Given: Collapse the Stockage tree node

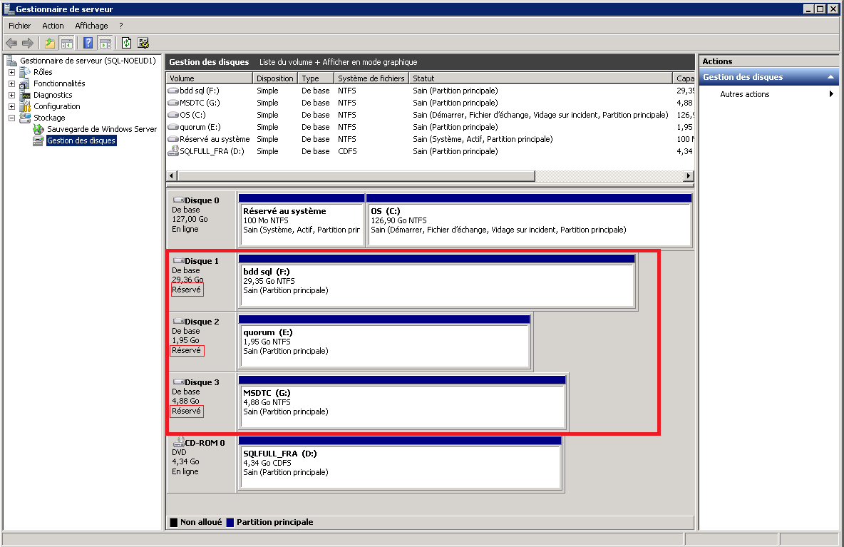Looking at the screenshot, I should click(x=11, y=118).
